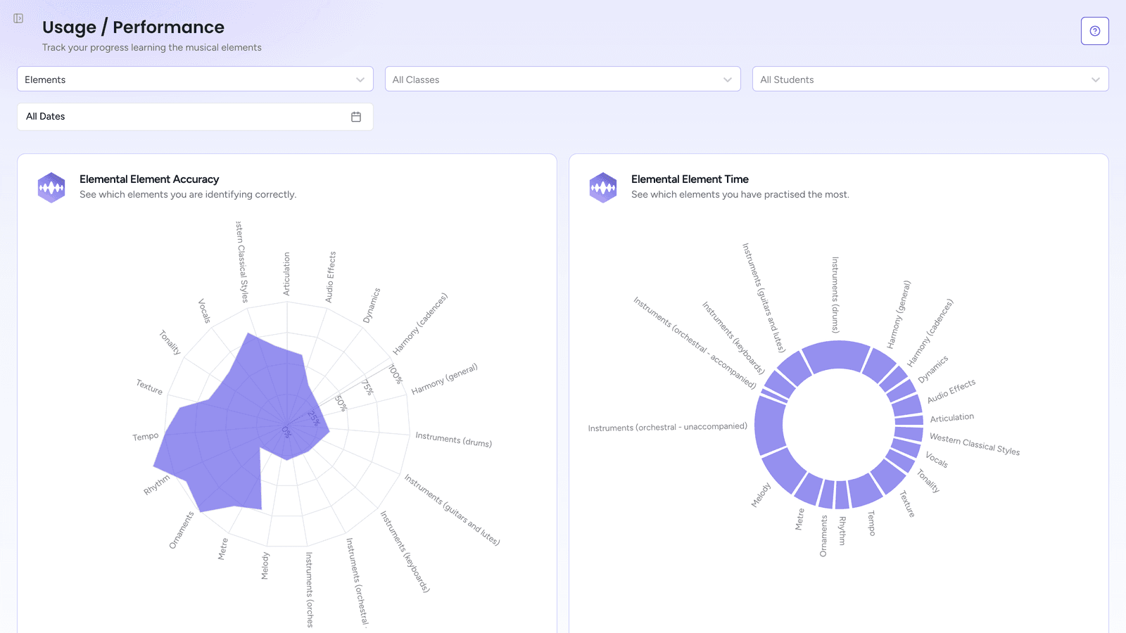Open the All Dates date picker field

tap(195, 117)
